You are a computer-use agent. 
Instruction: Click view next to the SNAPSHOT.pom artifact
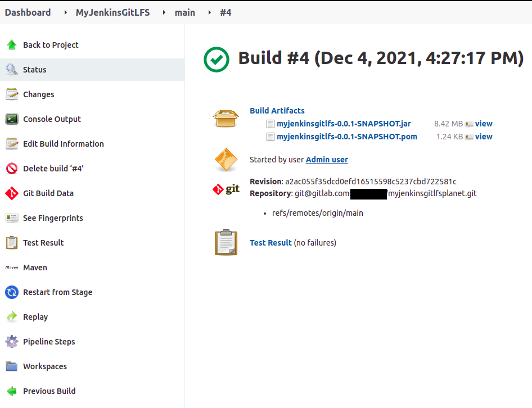click(x=484, y=136)
